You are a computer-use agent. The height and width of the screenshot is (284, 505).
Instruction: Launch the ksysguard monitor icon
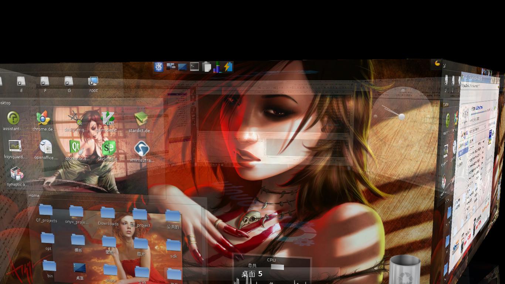point(15,146)
